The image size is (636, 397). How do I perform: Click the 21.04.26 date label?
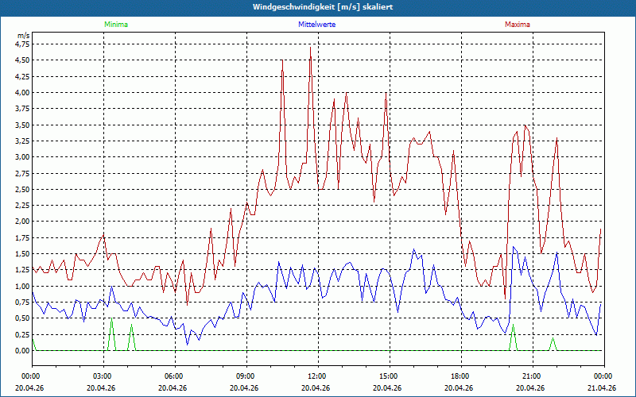(602, 388)
